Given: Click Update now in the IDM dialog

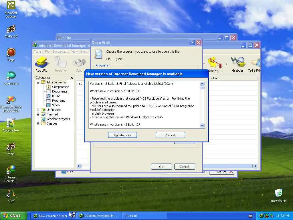Looking at the screenshot, I should (x=122, y=135).
